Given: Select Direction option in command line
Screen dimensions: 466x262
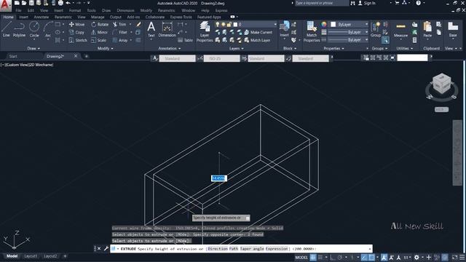Looking at the screenshot, I should tap(218, 249).
